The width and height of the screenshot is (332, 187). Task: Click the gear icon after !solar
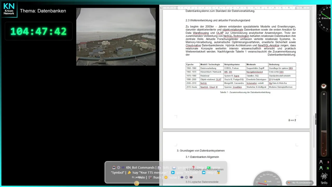click(x=186, y=177)
